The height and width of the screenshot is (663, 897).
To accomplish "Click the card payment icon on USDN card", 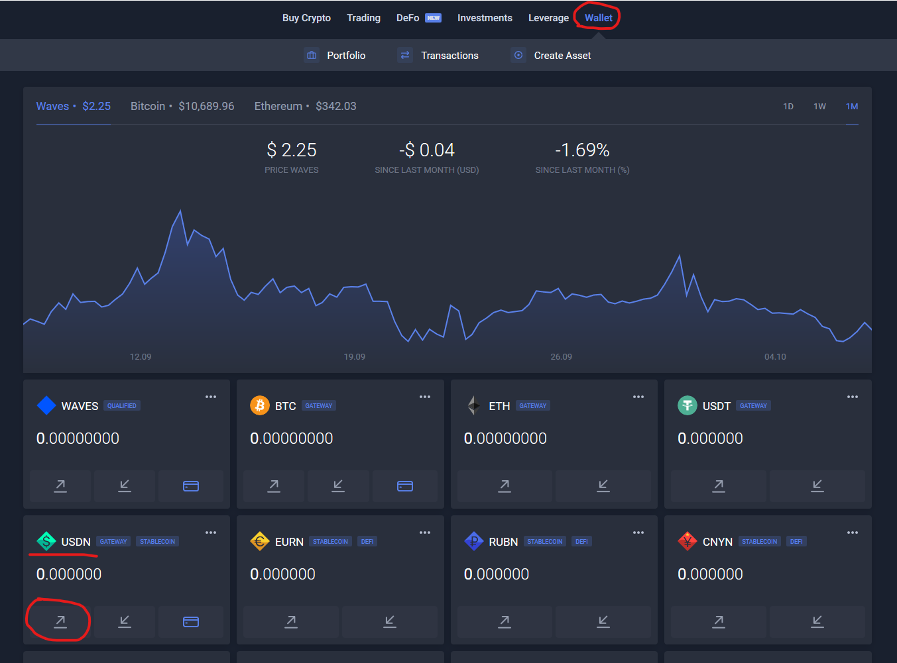I will 191,622.
